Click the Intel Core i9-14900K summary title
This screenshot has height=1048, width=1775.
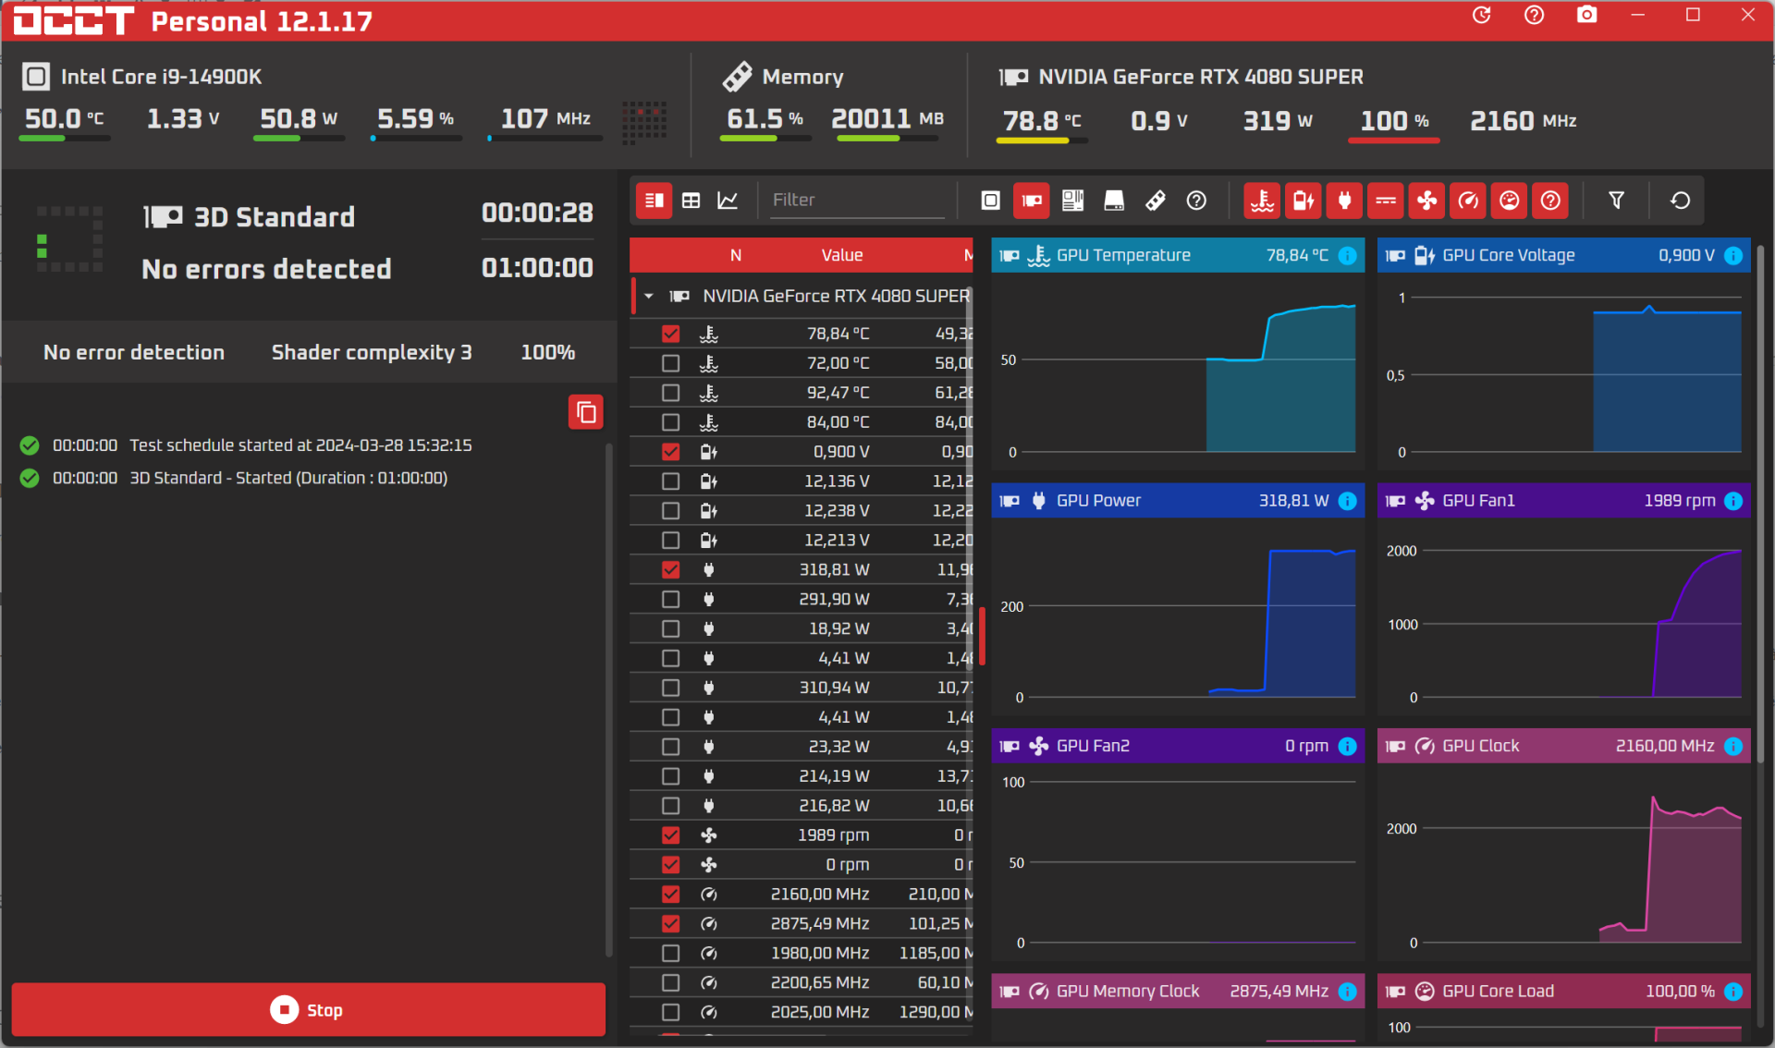(x=162, y=77)
